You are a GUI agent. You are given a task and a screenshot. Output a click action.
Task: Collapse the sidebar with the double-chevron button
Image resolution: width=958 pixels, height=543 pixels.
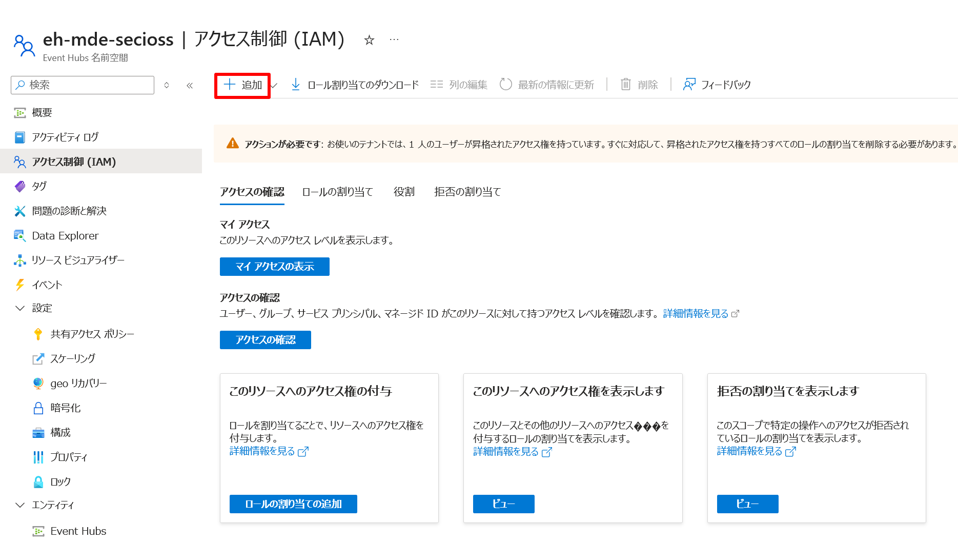pos(190,86)
